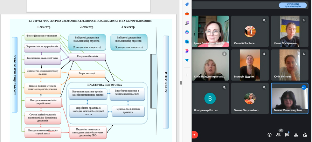This screenshot has width=312, height=142.
Task: Click the muted mic on Євгеній Зосімов's tile
Action: tap(264, 20)
